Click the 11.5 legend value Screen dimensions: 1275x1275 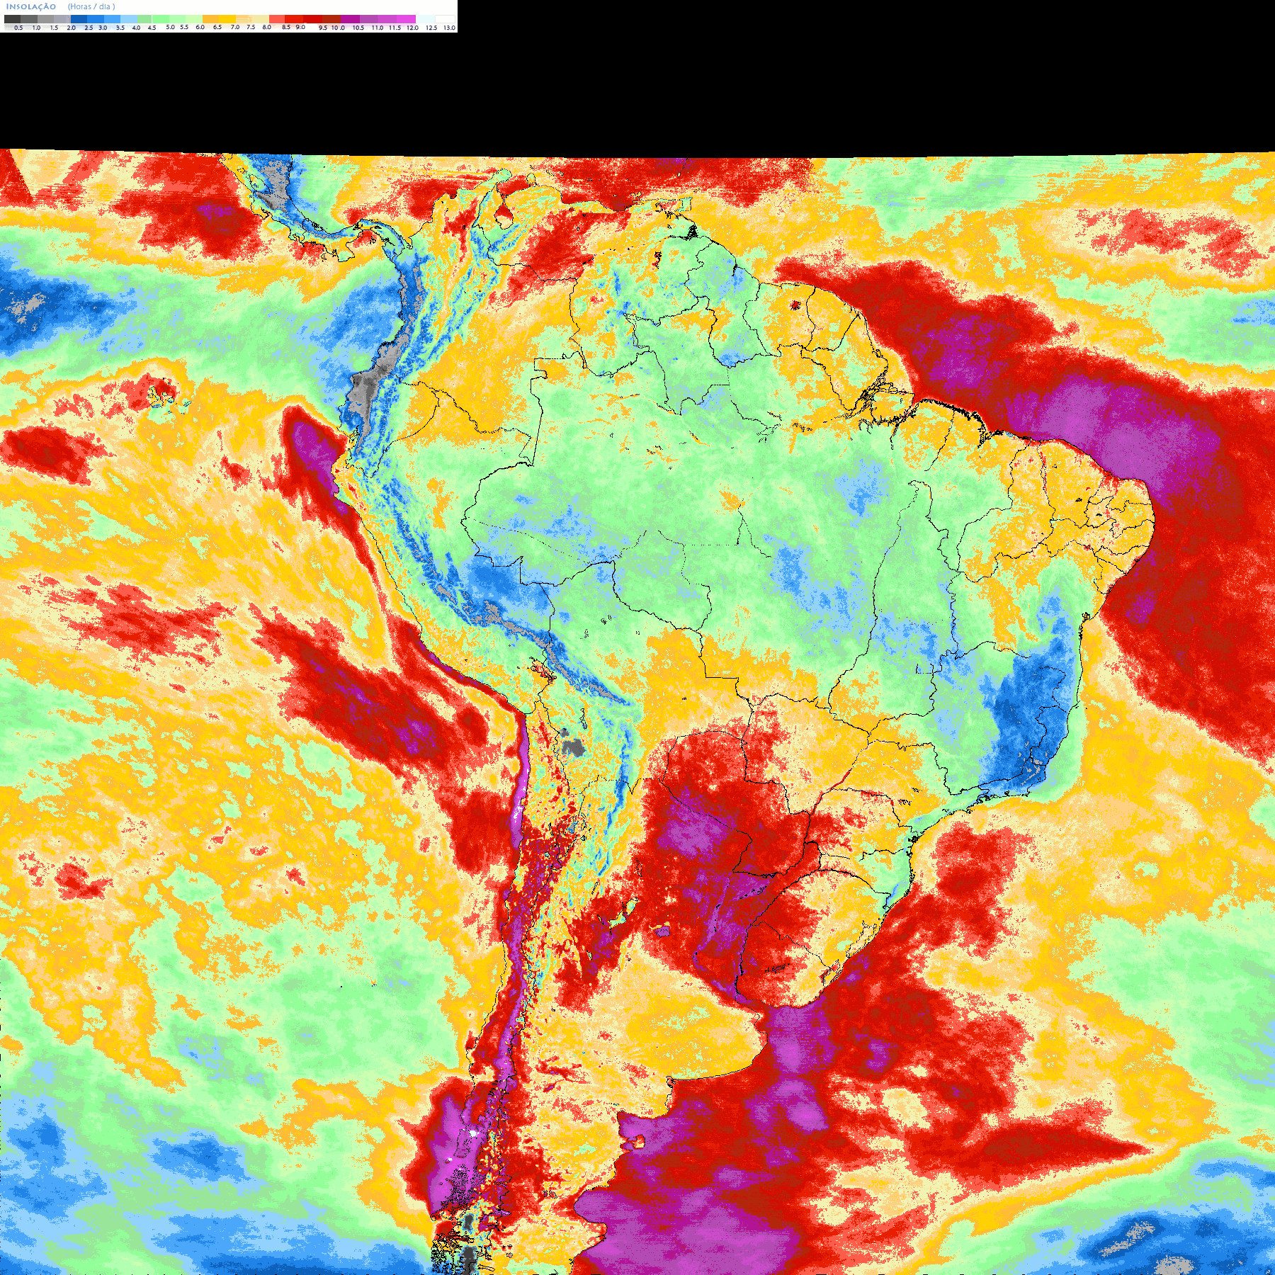tap(395, 28)
